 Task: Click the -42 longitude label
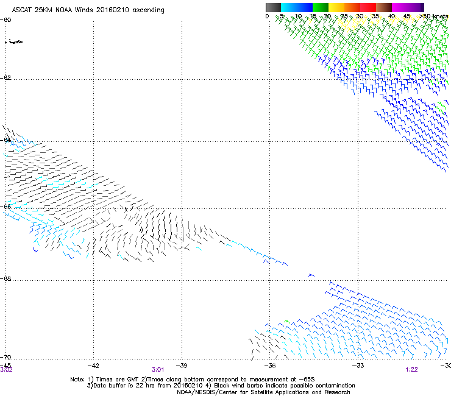[93, 366]
